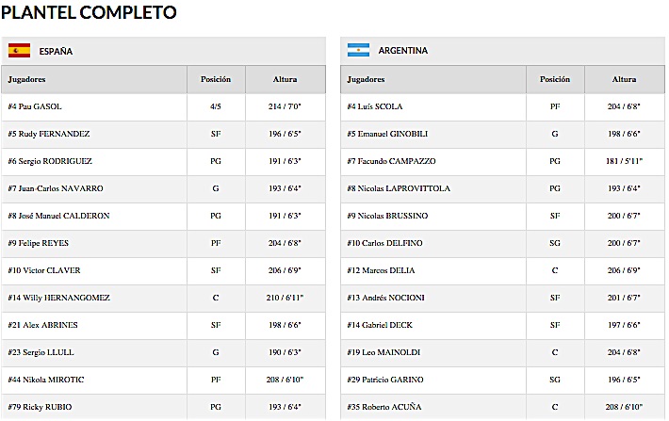
Task: Click #8 Nicolas LAPROVITTOLA row
Action: tap(399, 189)
